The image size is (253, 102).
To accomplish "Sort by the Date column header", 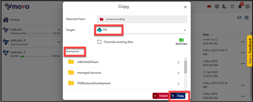I will click(206, 34).
